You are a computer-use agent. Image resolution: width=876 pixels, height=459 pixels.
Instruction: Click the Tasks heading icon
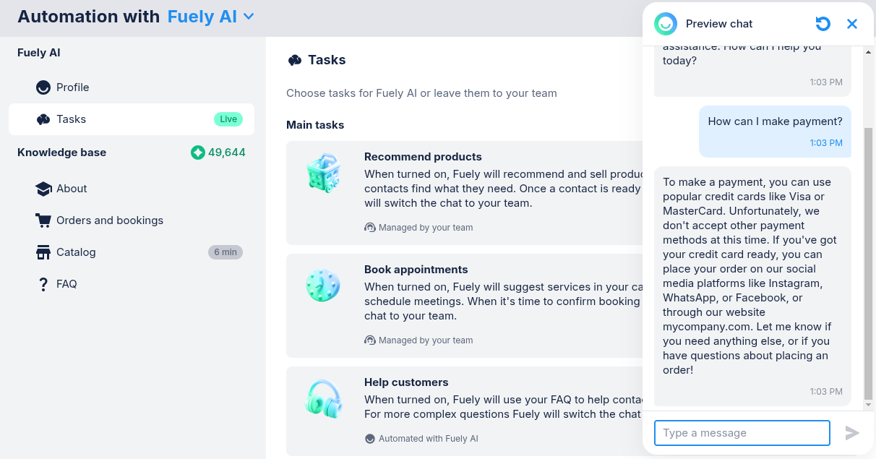pos(294,60)
